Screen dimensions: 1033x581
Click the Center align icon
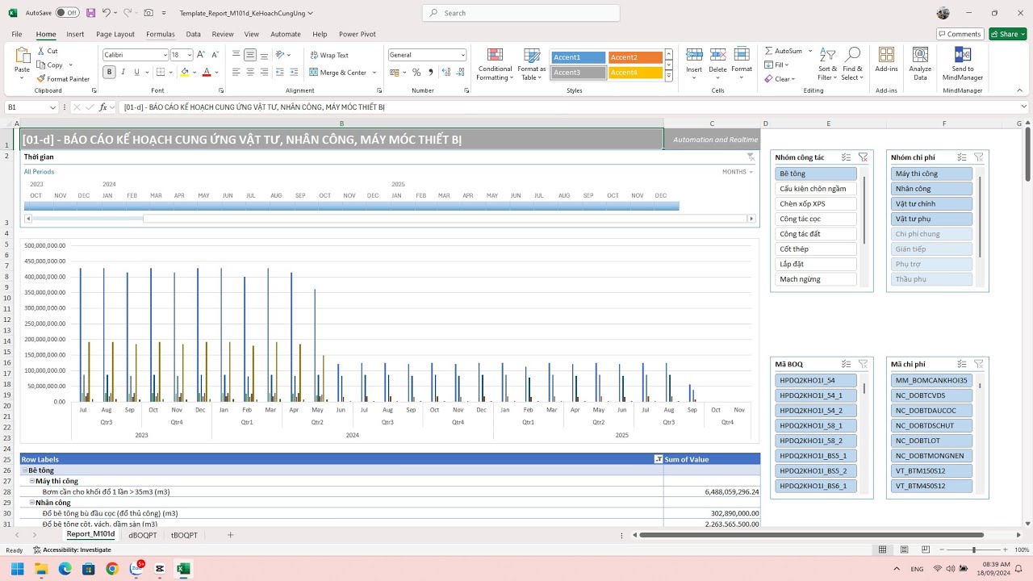coord(250,72)
